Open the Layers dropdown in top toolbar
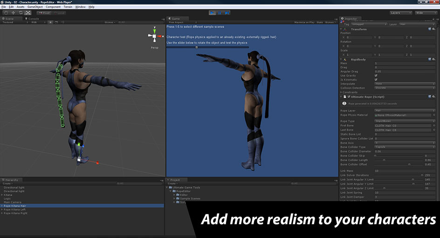 click(400, 13)
